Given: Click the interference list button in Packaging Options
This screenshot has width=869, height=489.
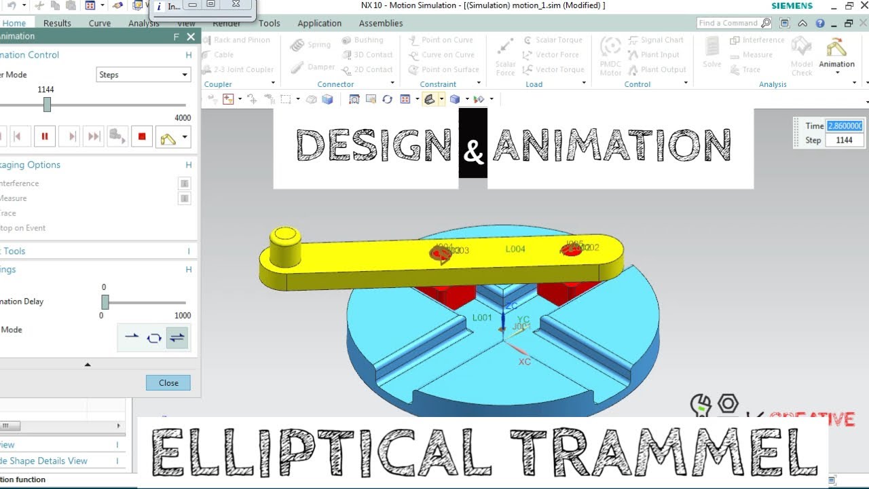Looking at the screenshot, I should pos(184,183).
